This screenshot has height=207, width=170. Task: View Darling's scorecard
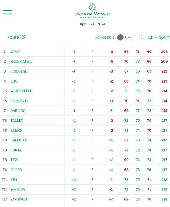coord(18,111)
